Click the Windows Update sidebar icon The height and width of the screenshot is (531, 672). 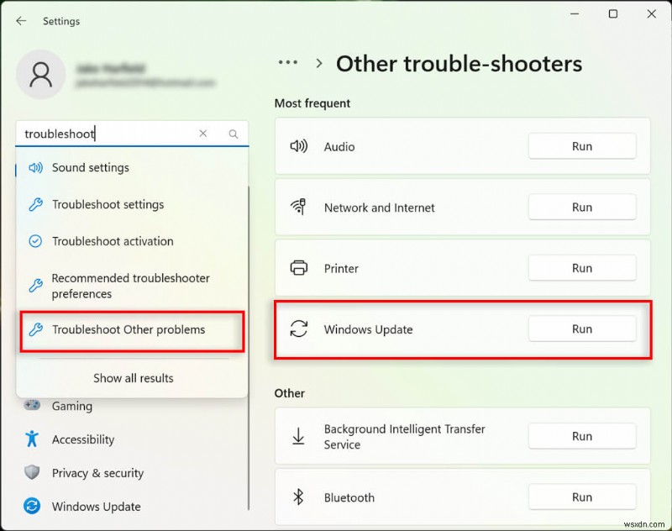click(x=32, y=506)
